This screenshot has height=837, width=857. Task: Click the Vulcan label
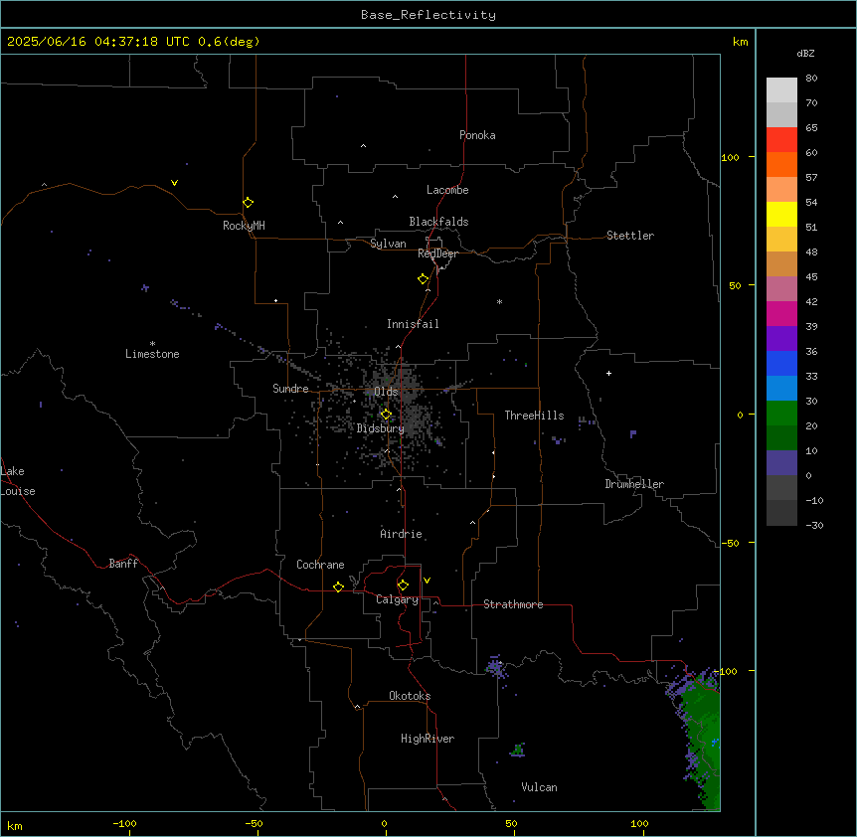539,787
